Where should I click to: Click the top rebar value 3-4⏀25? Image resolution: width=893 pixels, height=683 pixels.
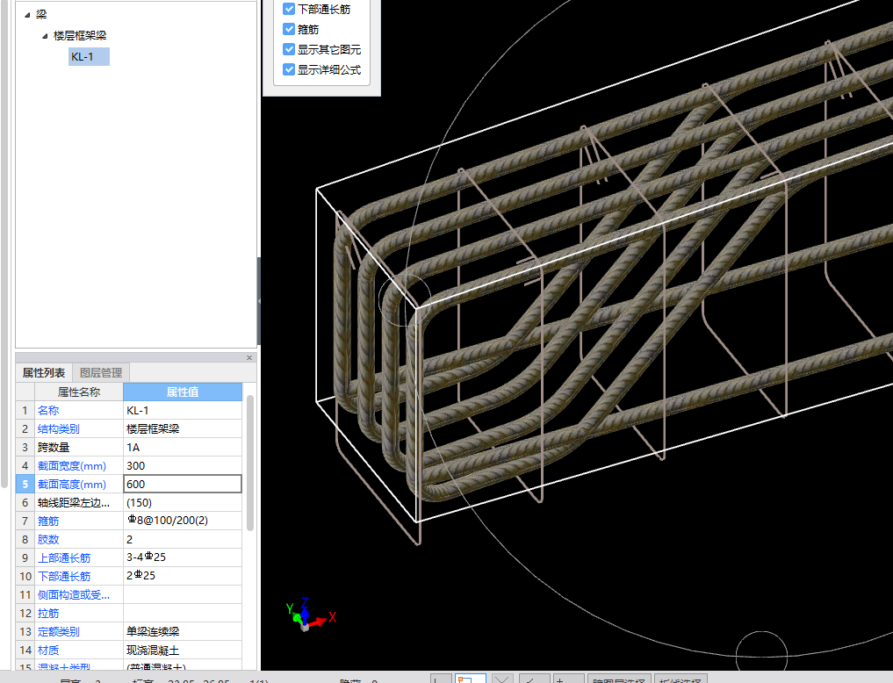183,557
